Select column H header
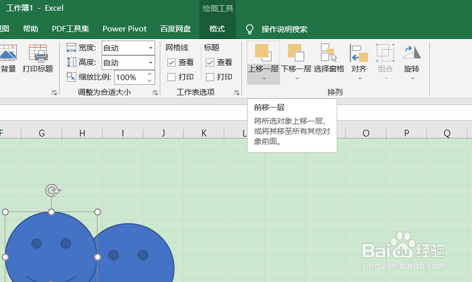The height and width of the screenshot is (282, 472). (x=82, y=133)
